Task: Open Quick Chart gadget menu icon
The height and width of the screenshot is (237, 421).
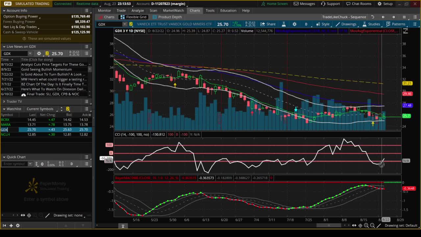Action: click(87, 157)
